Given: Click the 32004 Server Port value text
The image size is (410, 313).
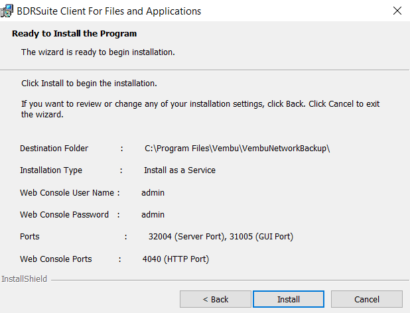Looking at the screenshot, I should tap(188, 237).
